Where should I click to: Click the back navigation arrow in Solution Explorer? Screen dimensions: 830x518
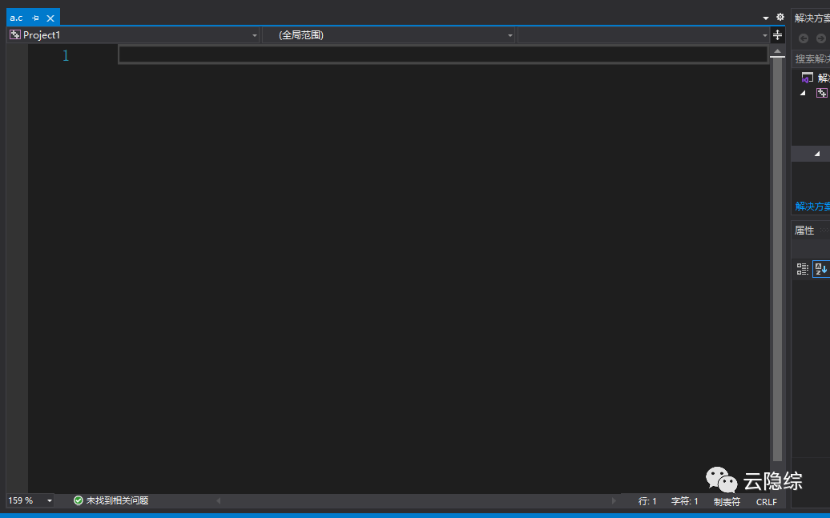803,38
